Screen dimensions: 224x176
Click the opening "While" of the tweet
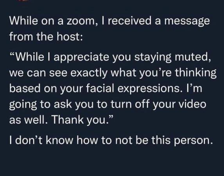[x=23, y=21]
